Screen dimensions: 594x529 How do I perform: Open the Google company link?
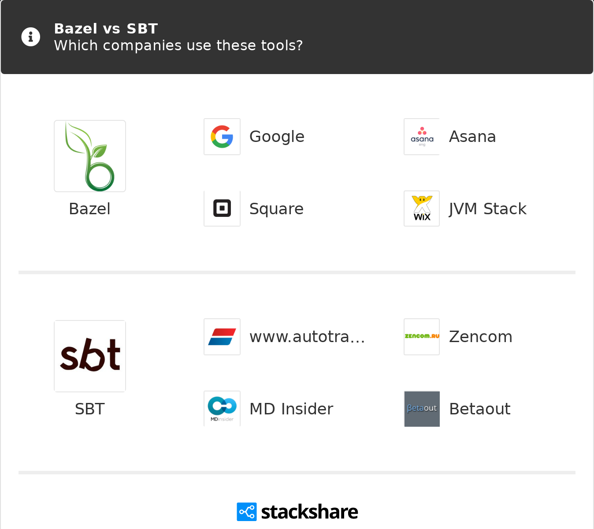(277, 137)
